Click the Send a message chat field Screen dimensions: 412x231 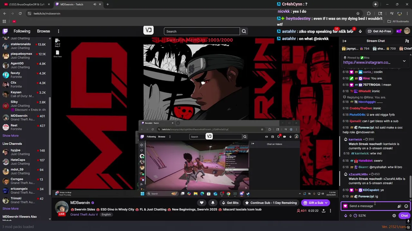371,206
